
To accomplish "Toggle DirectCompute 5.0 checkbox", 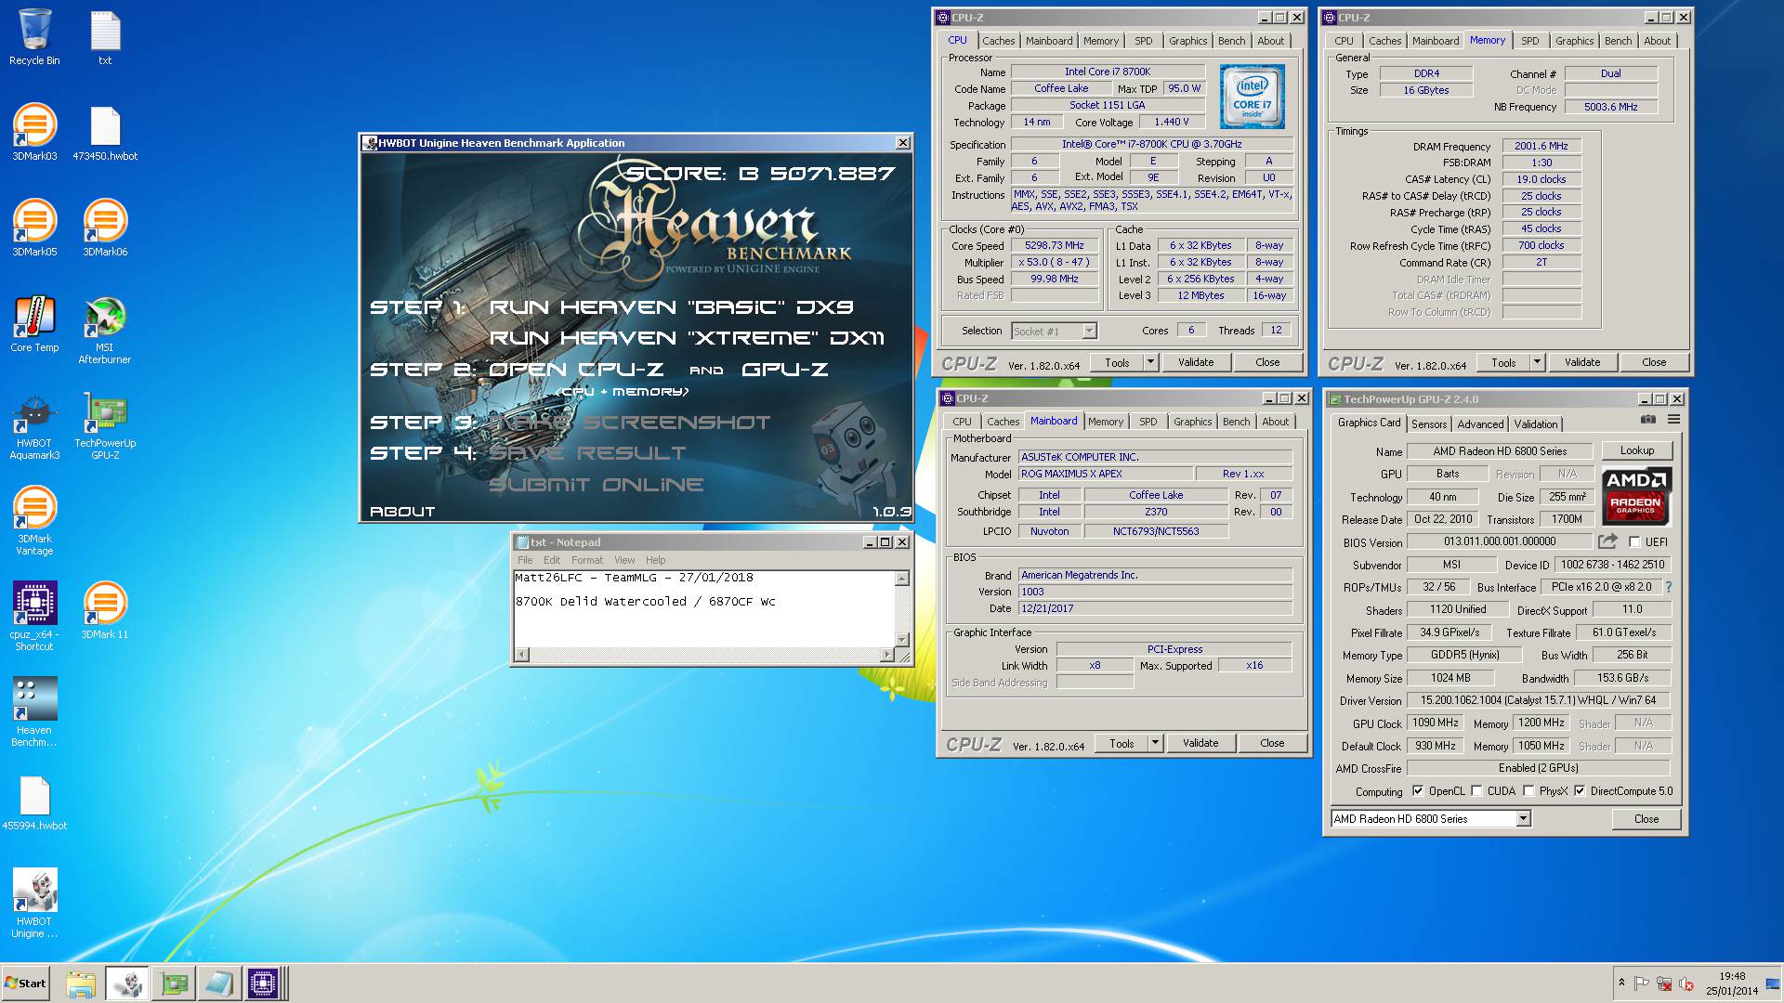I will point(1580,791).
